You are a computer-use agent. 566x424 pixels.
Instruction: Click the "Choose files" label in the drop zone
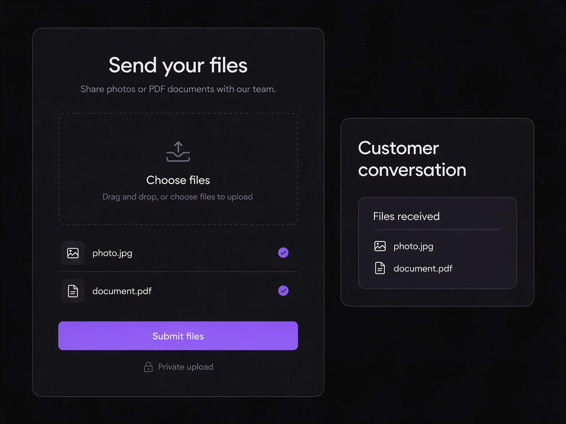178,180
